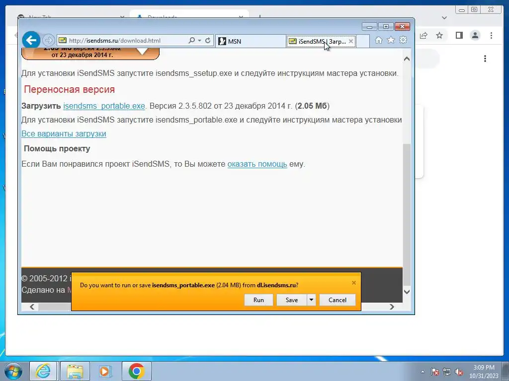Click the Action Center flag icon

point(435,372)
